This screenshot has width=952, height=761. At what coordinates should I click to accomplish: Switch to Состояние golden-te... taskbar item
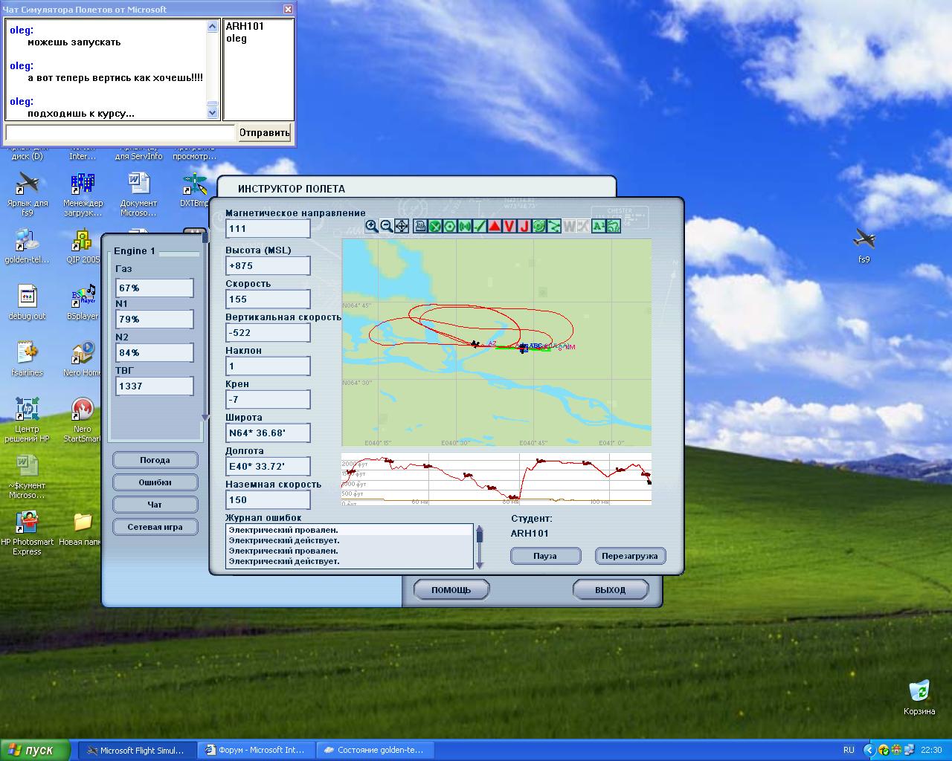click(x=376, y=750)
